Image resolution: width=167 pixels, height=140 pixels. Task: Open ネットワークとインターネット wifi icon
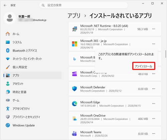tap(8, 59)
